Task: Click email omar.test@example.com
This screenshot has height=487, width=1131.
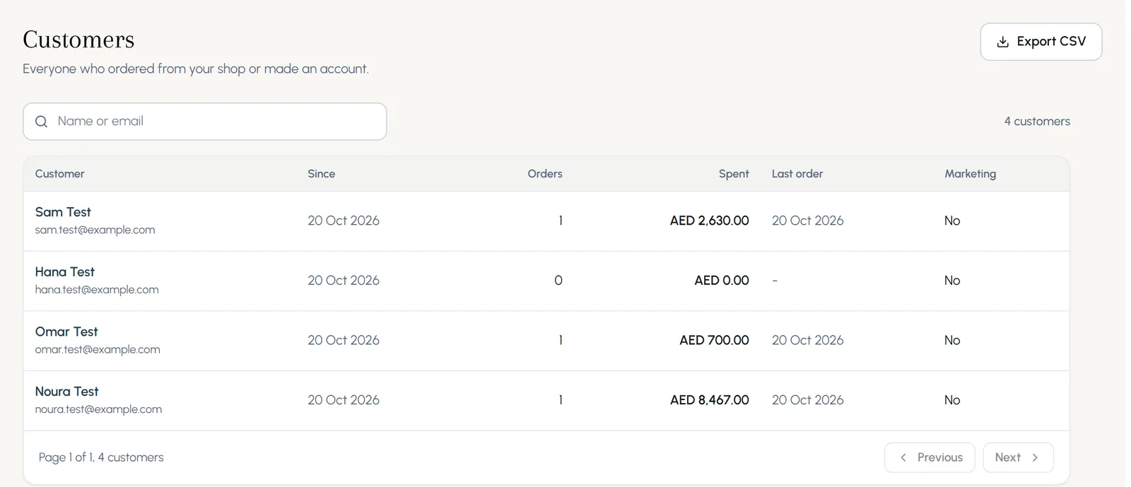Action: [x=98, y=349]
